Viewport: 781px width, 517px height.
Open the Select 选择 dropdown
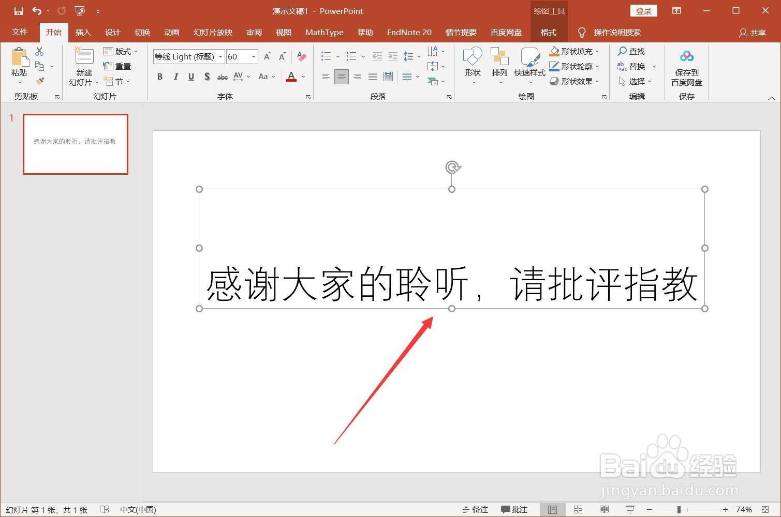[x=636, y=81]
